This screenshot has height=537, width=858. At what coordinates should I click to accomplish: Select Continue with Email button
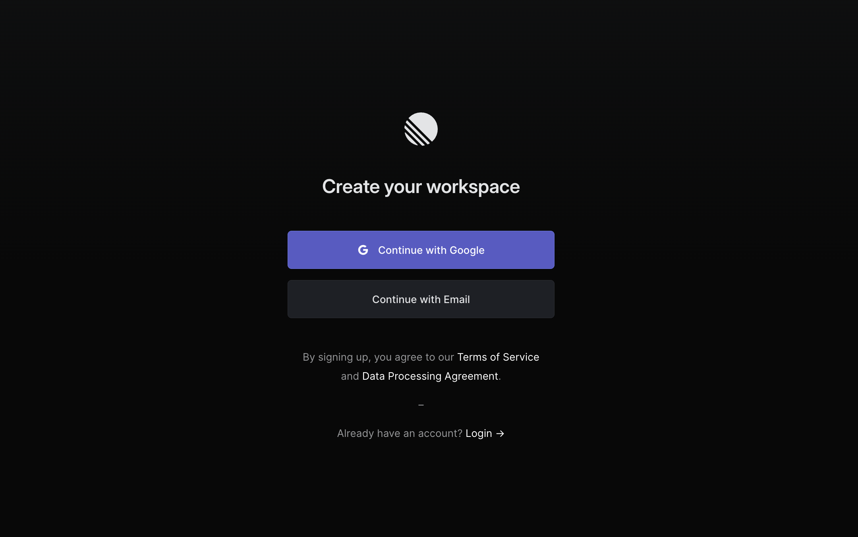click(421, 299)
